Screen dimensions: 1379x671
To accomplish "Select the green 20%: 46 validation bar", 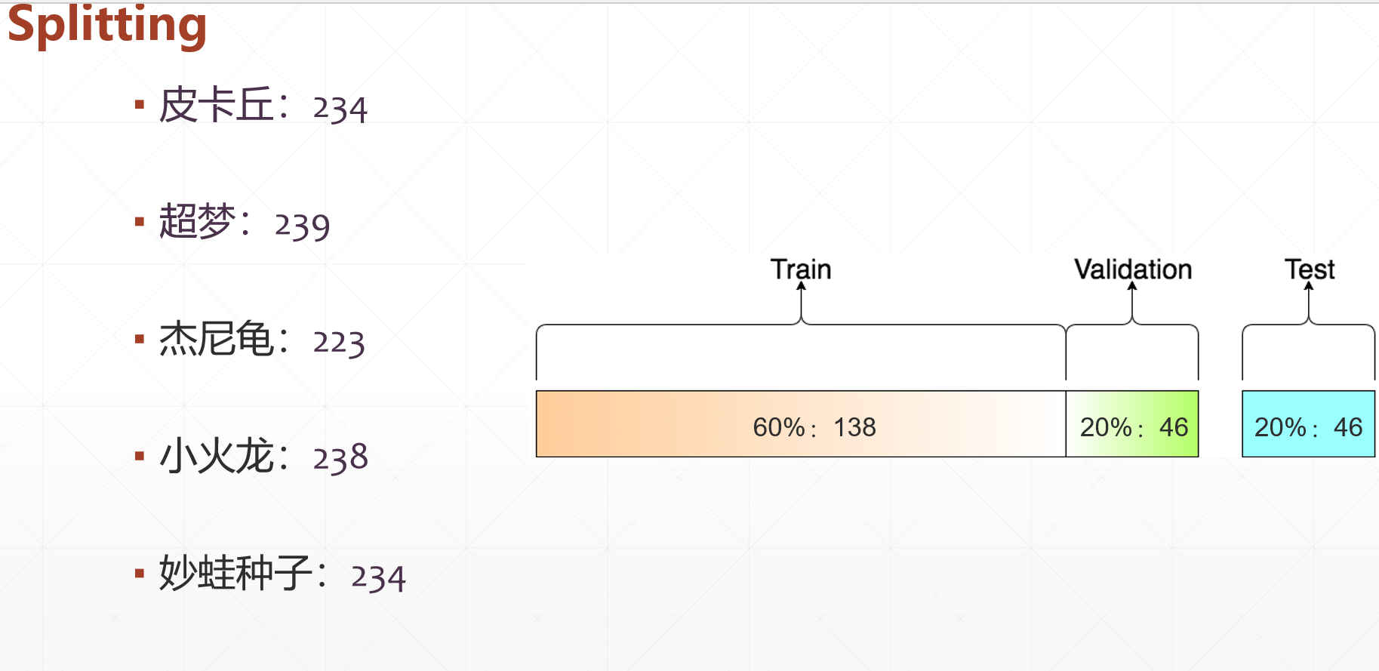I will tap(1132, 424).
